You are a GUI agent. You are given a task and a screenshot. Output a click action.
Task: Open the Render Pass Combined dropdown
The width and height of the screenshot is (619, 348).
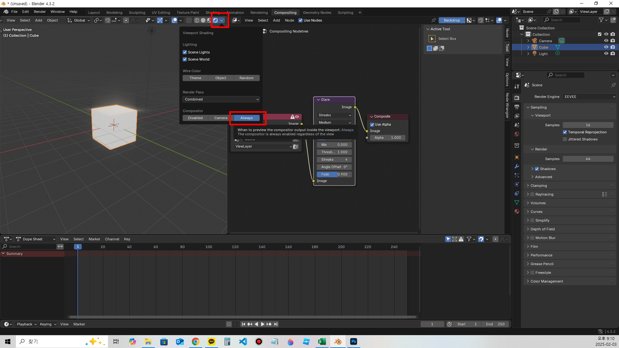[x=221, y=99]
